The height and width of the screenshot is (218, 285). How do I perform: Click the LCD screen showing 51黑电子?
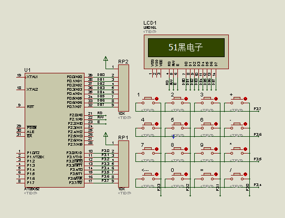[x=186, y=48]
